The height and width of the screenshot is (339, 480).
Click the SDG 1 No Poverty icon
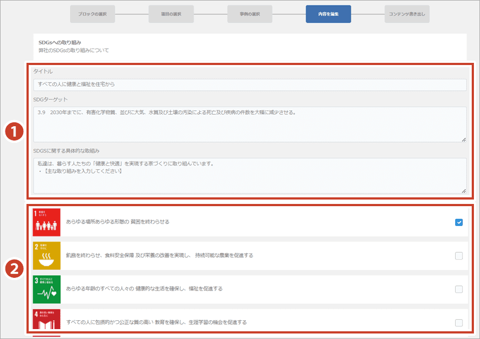coord(46,222)
